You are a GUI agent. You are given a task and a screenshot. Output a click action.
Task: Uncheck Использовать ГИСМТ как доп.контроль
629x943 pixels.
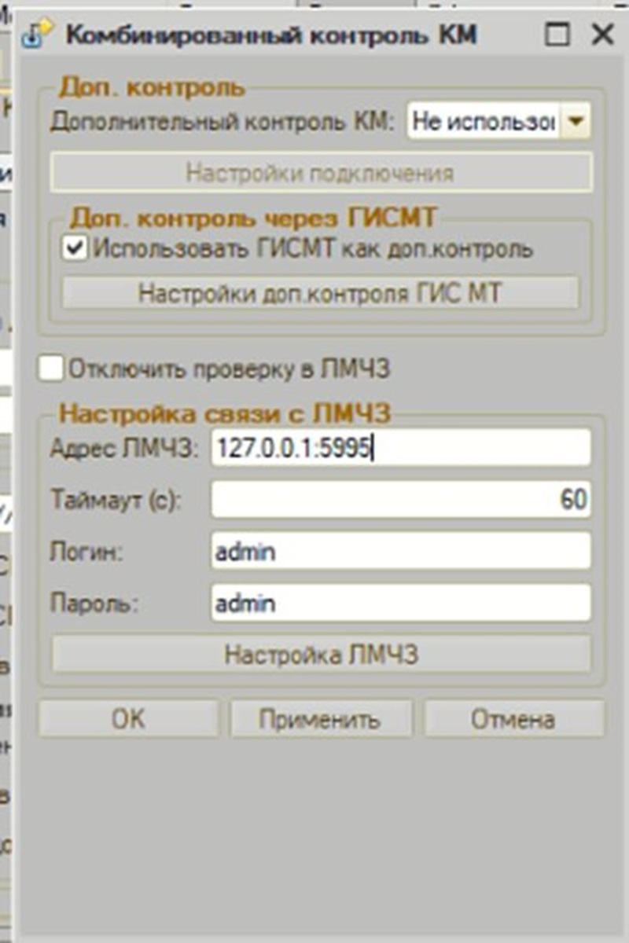[x=75, y=248]
